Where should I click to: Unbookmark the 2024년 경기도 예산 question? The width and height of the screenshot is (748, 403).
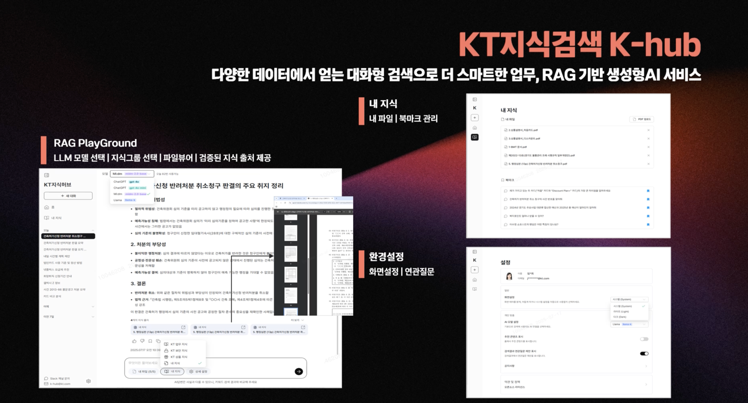point(648,208)
